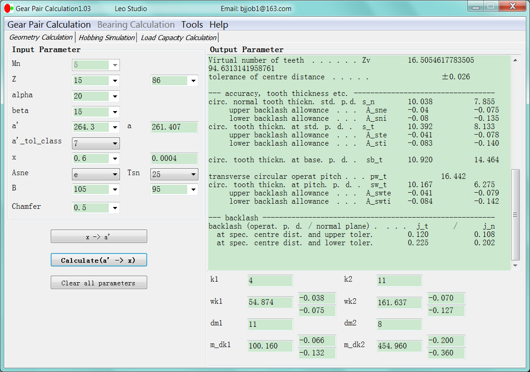Image resolution: width=530 pixels, height=372 pixels.
Task: Click the tolerance value ±0.026 in output
Action: [456, 77]
